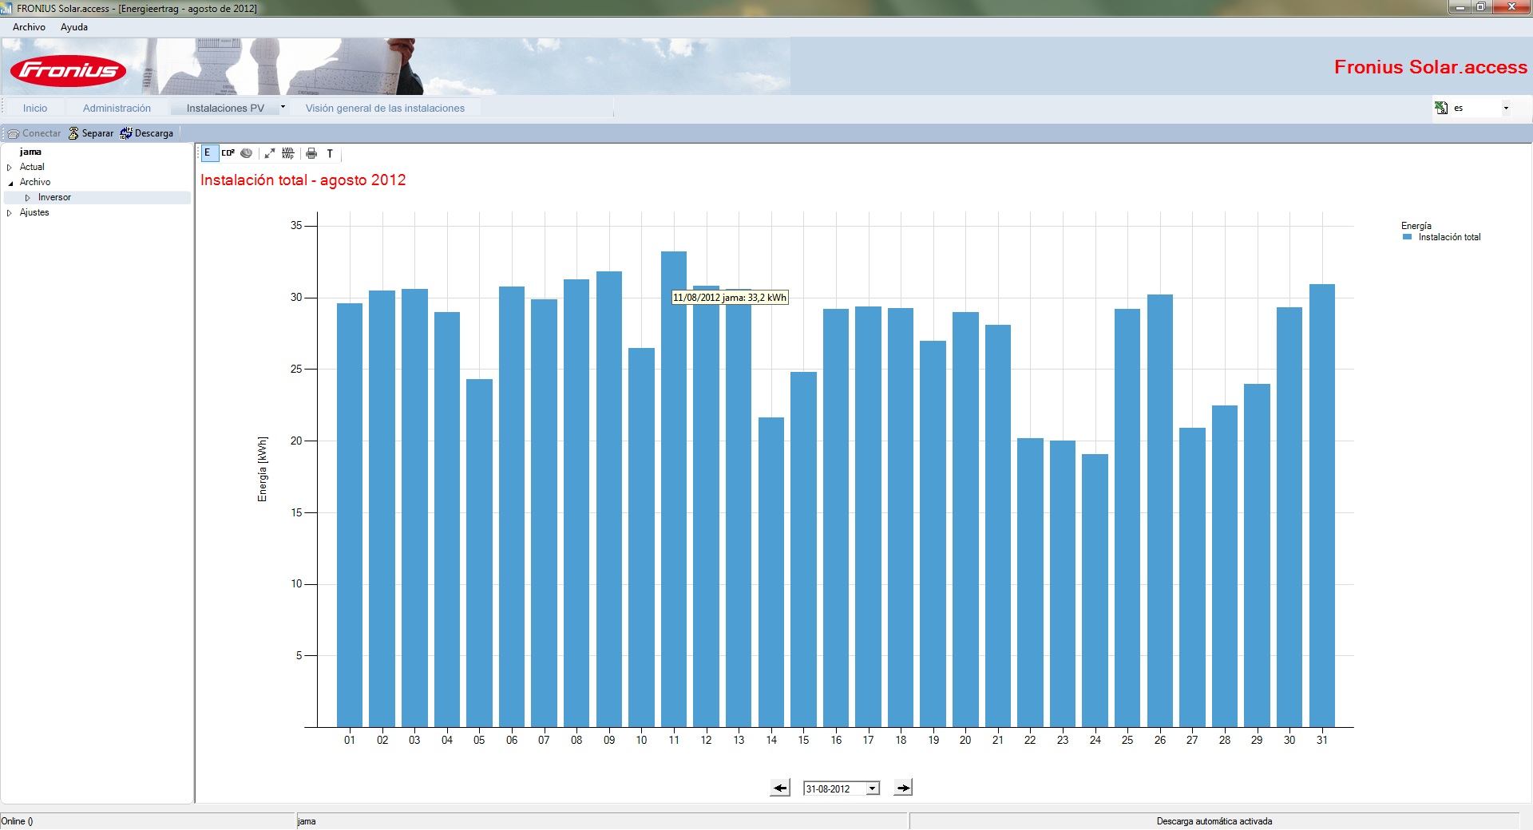
Task: Minimize the Fronius Solar.access window
Action: tap(1460, 7)
